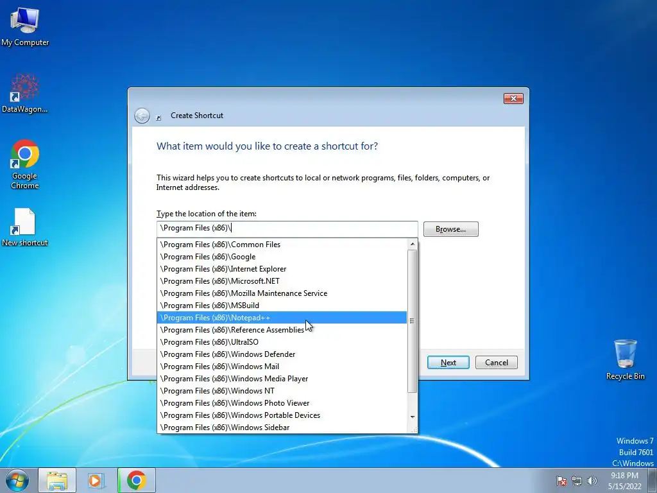This screenshot has width=657, height=493.
Task: Click the volume speaker tray icon
Action: (592, 481)
